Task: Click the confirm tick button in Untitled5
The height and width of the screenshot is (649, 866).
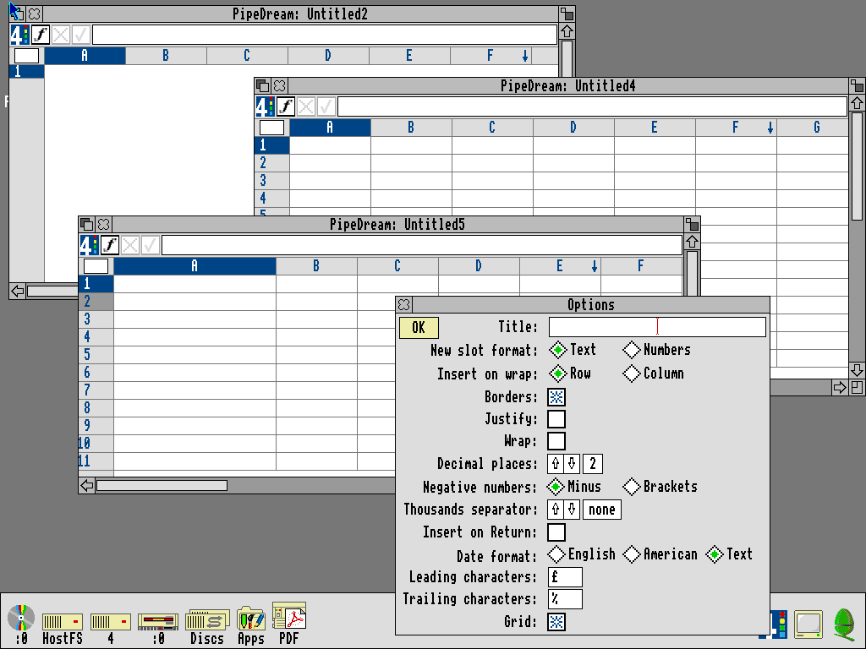Action: [150, 245]
